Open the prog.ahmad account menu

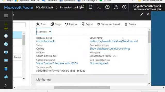click(148, 7)
